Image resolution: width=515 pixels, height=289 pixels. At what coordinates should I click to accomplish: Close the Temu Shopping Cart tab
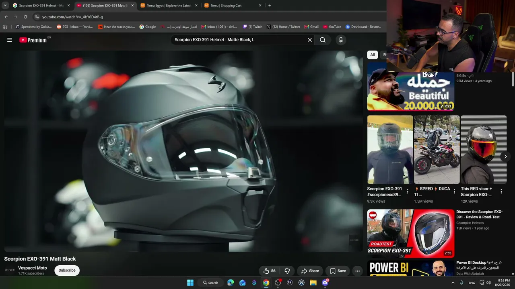click(x=260, y=6)
